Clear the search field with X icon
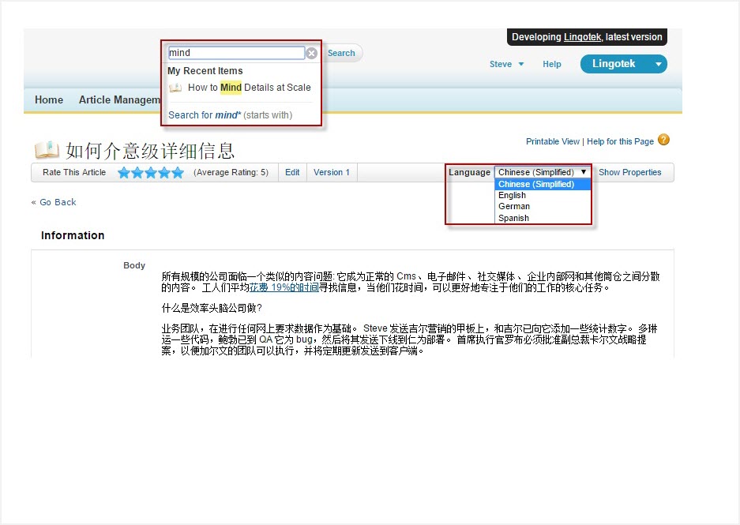This screenshot has width=740, height=525. point(311,54)
